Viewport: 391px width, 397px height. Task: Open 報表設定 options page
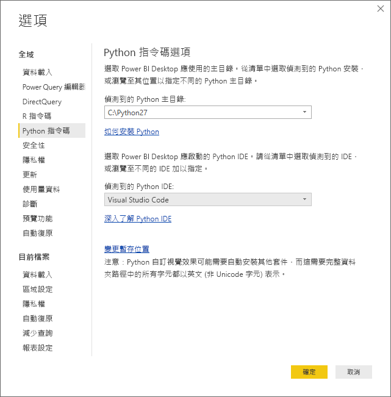pos(37,348)
